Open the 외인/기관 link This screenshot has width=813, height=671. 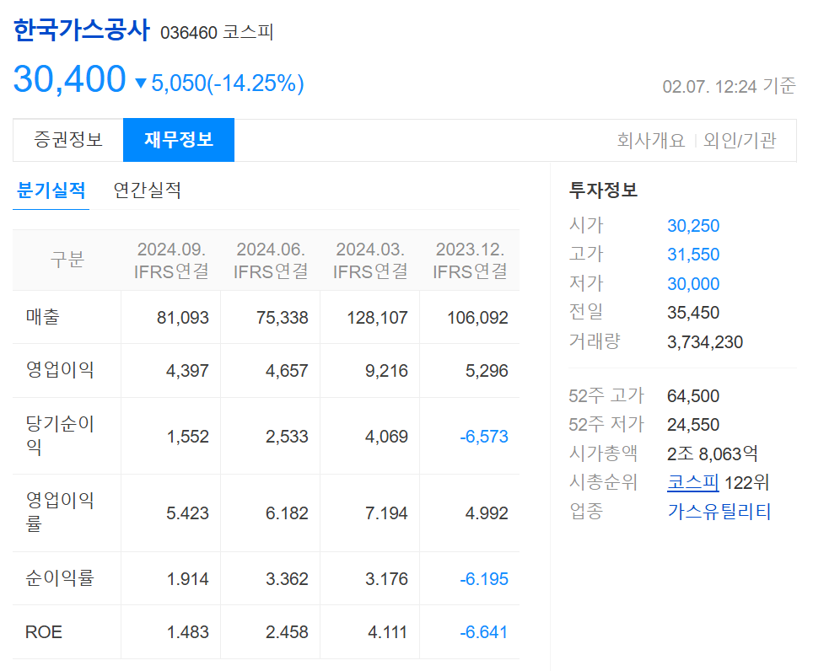(x=740, y=141)
